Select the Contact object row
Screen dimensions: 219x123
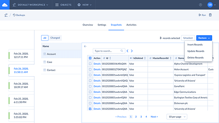tap(61, 70)
